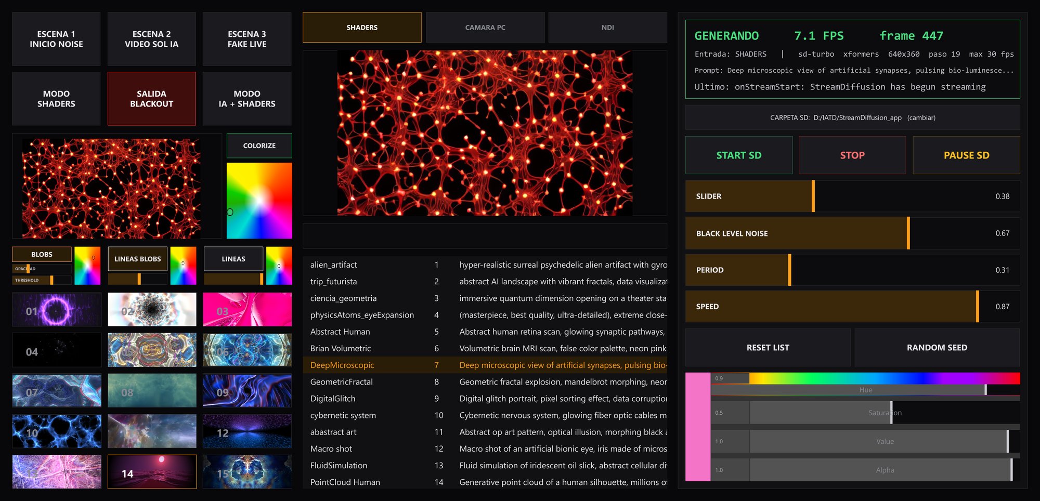
Task: Select shader thumbnail 01 with the purple ring
Action: [57, 310]
